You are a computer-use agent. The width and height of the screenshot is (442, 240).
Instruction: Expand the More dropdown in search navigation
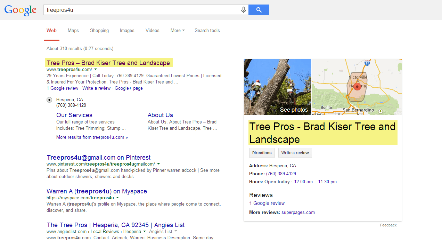point(178,31)
